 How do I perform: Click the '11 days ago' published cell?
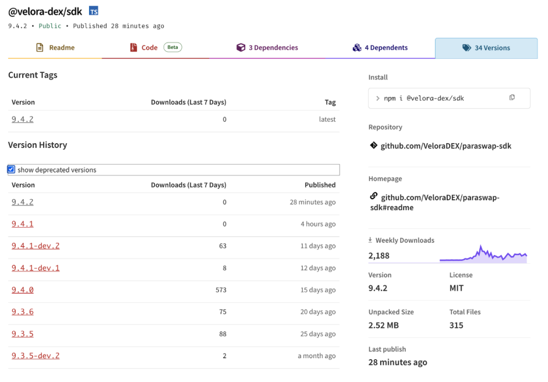point(318,246)
